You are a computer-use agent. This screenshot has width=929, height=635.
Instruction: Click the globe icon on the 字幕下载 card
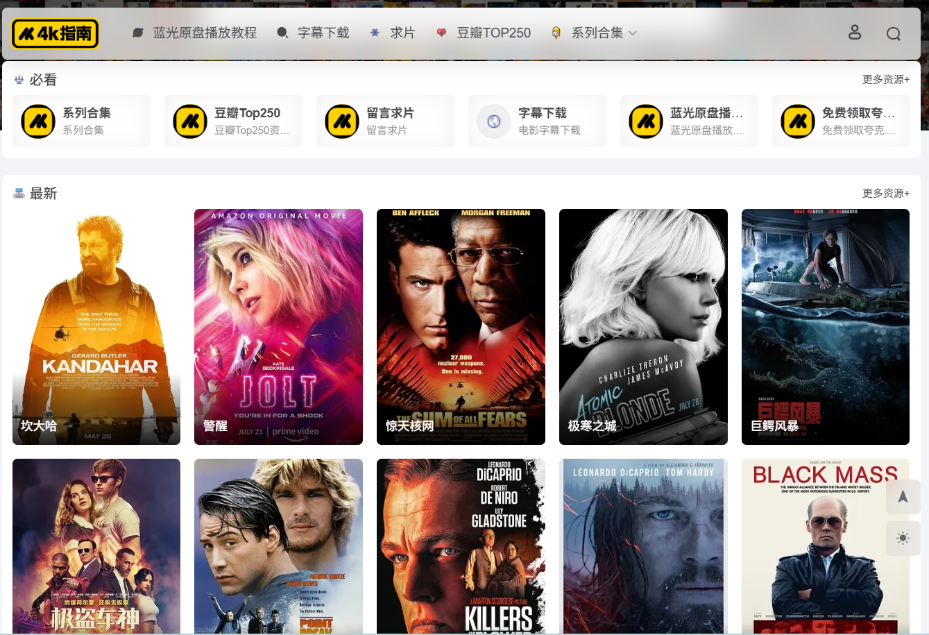pyautogui.click(x=493, y=121)
